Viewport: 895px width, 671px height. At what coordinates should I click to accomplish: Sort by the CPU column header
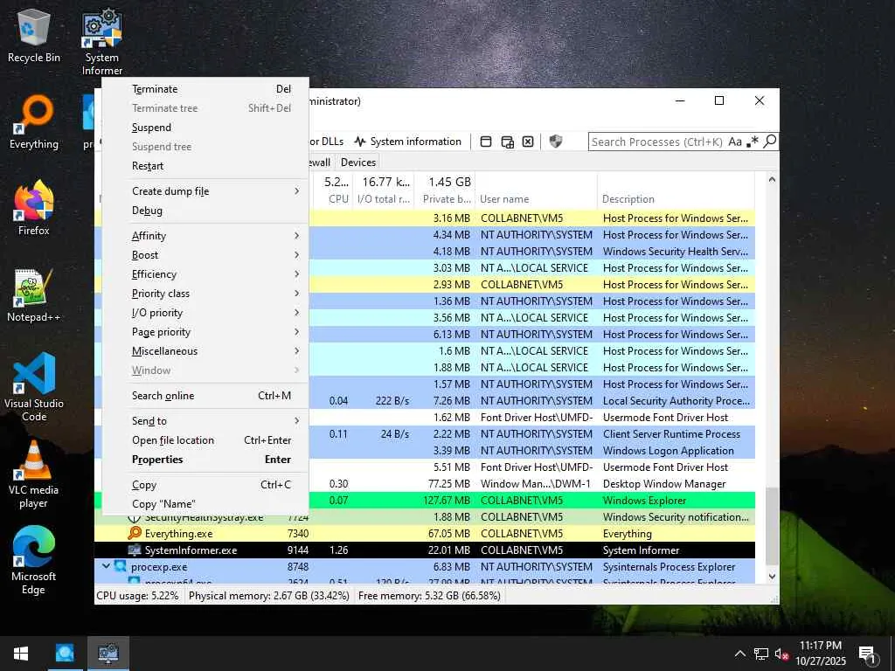[x=333, y=190]
